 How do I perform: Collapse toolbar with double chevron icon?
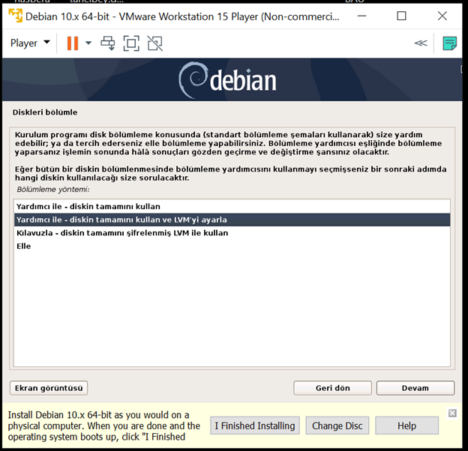421,43
